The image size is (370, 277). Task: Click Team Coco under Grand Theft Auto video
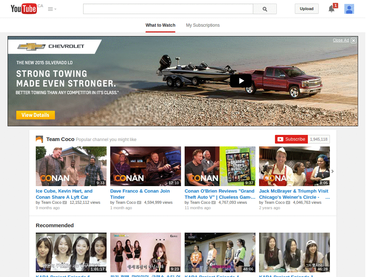tap(200, 203)
